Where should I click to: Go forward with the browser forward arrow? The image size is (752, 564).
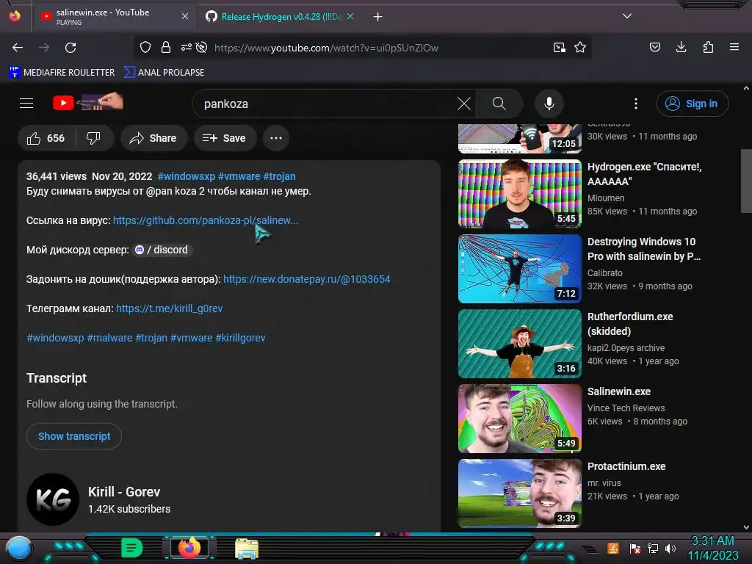point(44,48)
